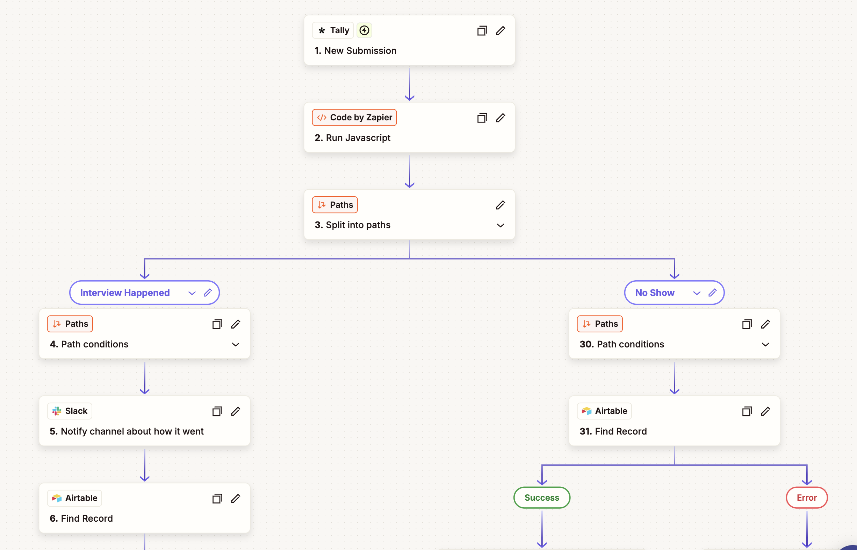Click the lightning trigger icon beside Tally

[x=364, y=30]
